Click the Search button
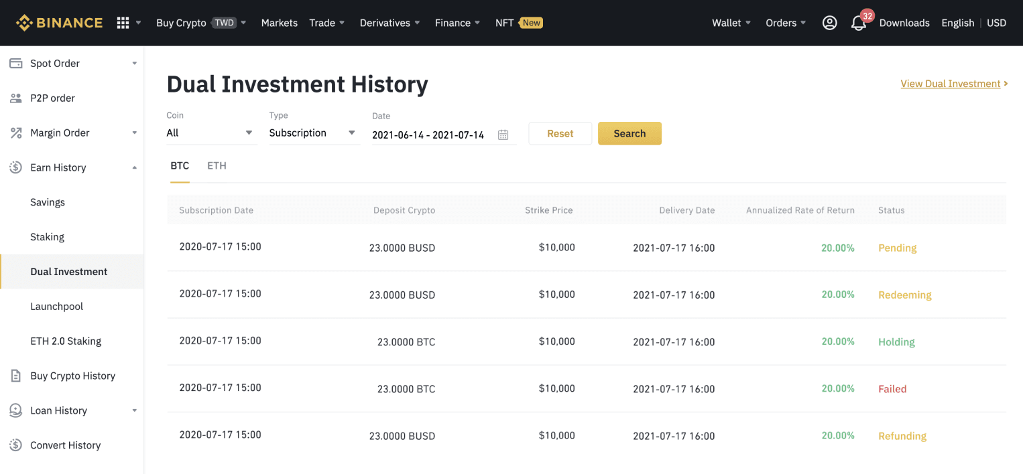The height and width of the screenshot is (474, 1023). (629, 133)
